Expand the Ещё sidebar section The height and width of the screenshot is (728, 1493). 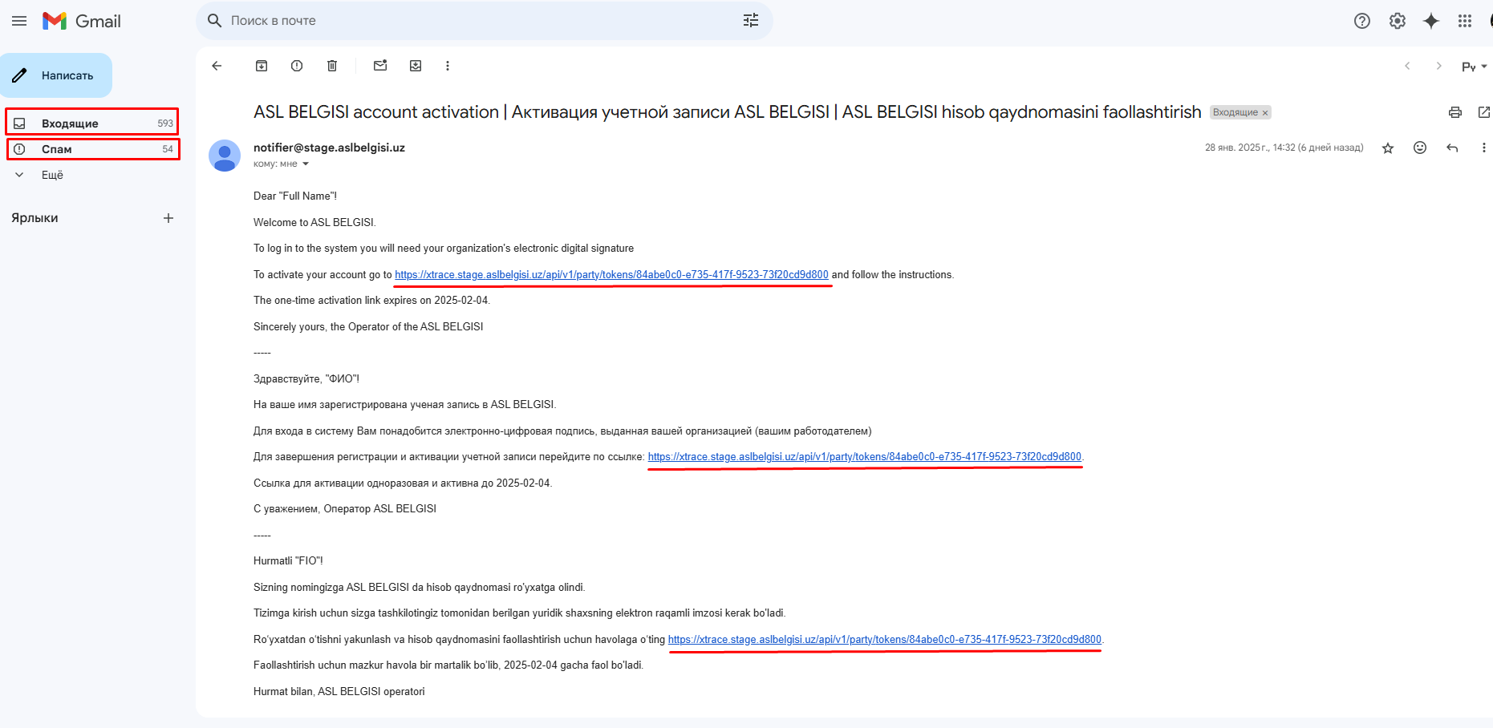[52, 175]
